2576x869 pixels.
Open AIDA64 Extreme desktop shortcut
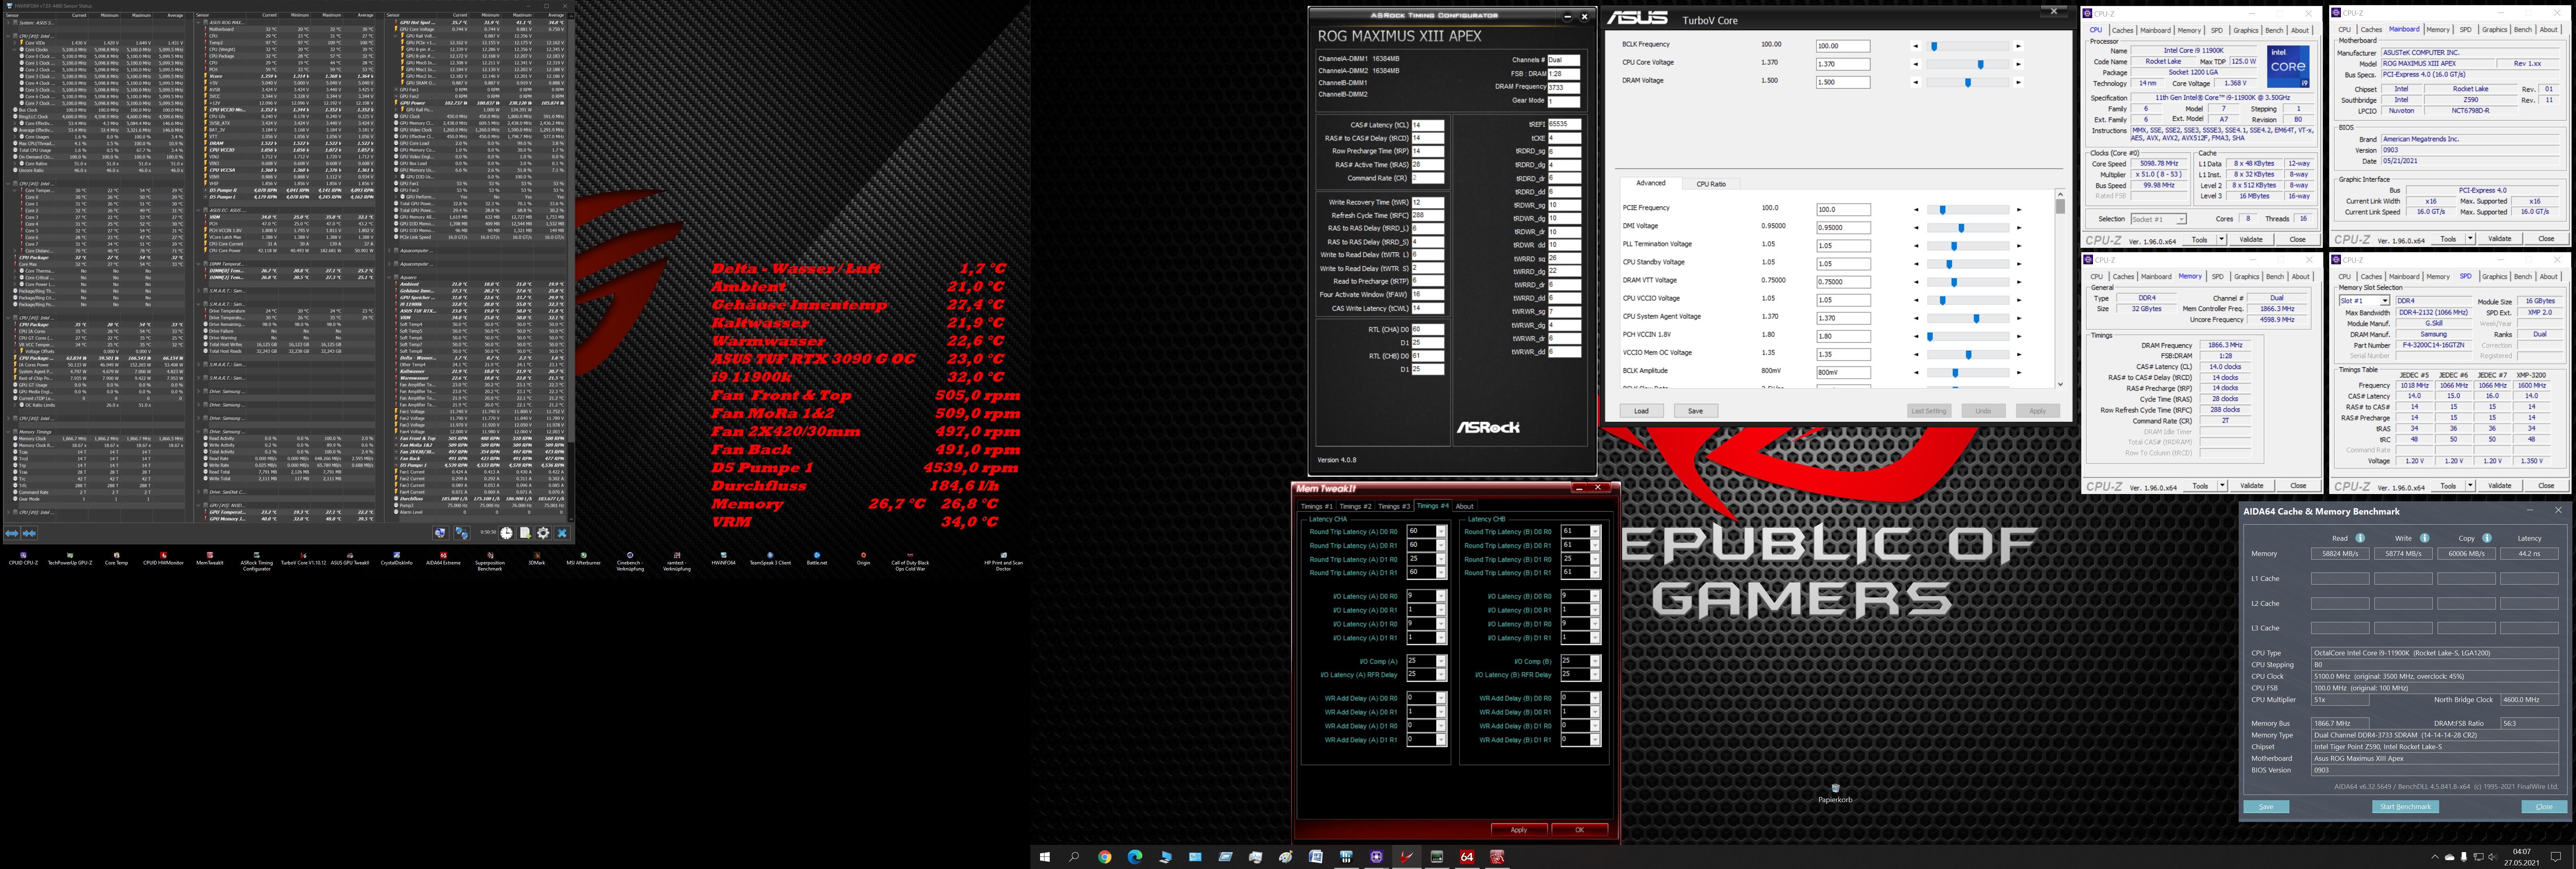click(x=443, y=559)
